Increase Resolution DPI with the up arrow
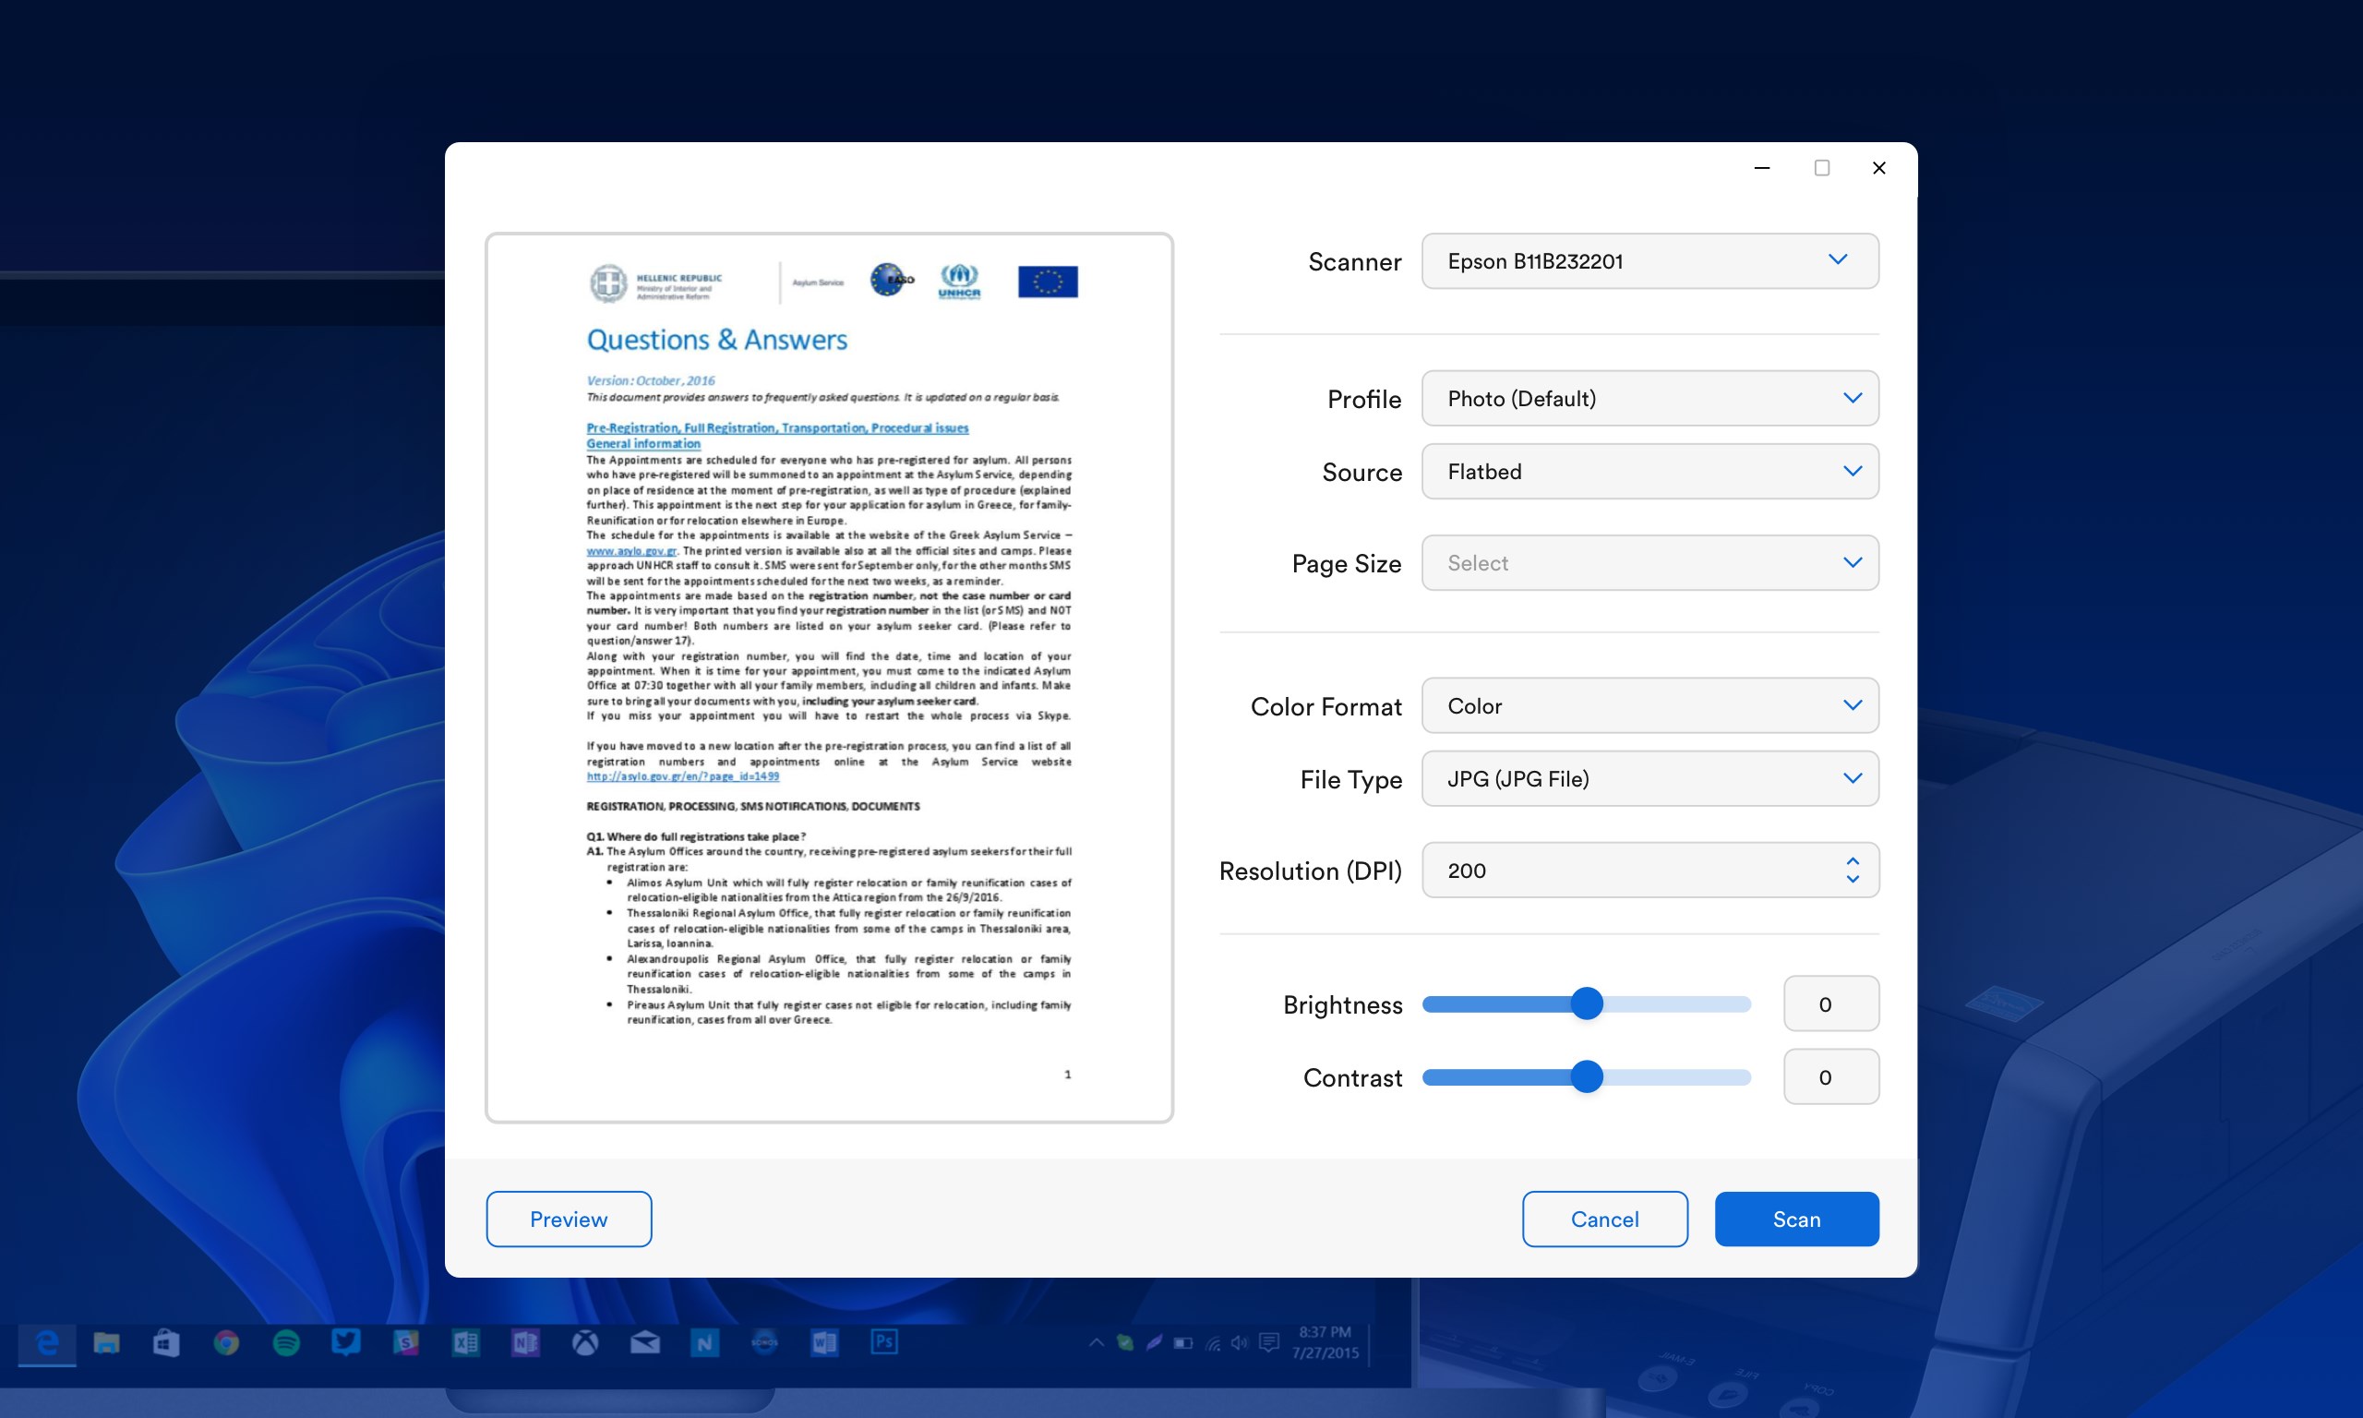Viewport: 2363px width, 1418px height. pyautogui.click(x=1852, y=861)
